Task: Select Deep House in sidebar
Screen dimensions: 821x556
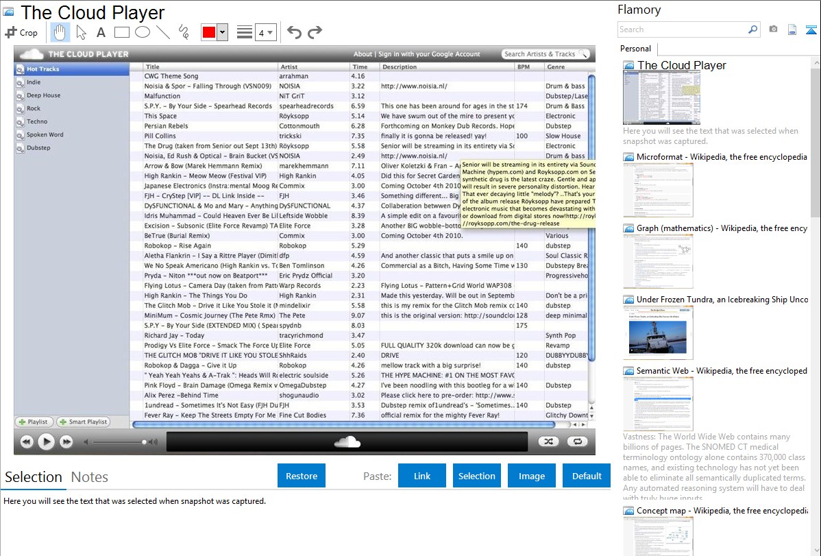Action: click(72, 95)
